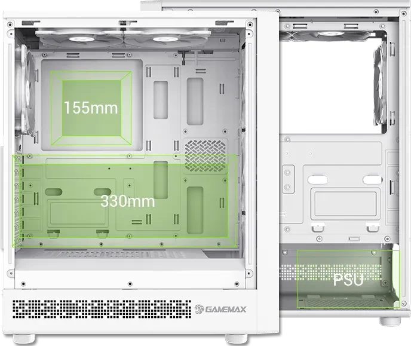Click the GAMEMAX swirl emblem icon
The width and height of the screenshot is (411, 346).
pos(199,310)
